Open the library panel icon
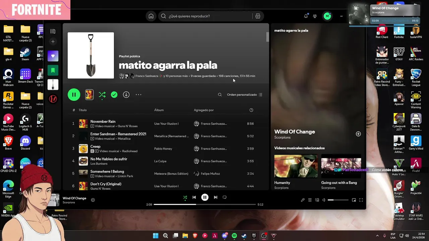 [53, 31]
